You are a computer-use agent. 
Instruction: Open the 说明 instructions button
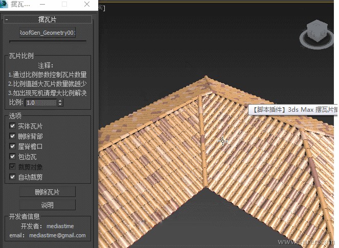click(47, 205)
